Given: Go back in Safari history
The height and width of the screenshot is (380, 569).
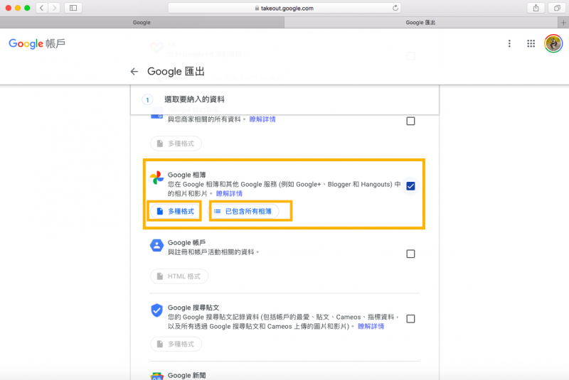Looking at the screenshot, I should pos(42,8).
